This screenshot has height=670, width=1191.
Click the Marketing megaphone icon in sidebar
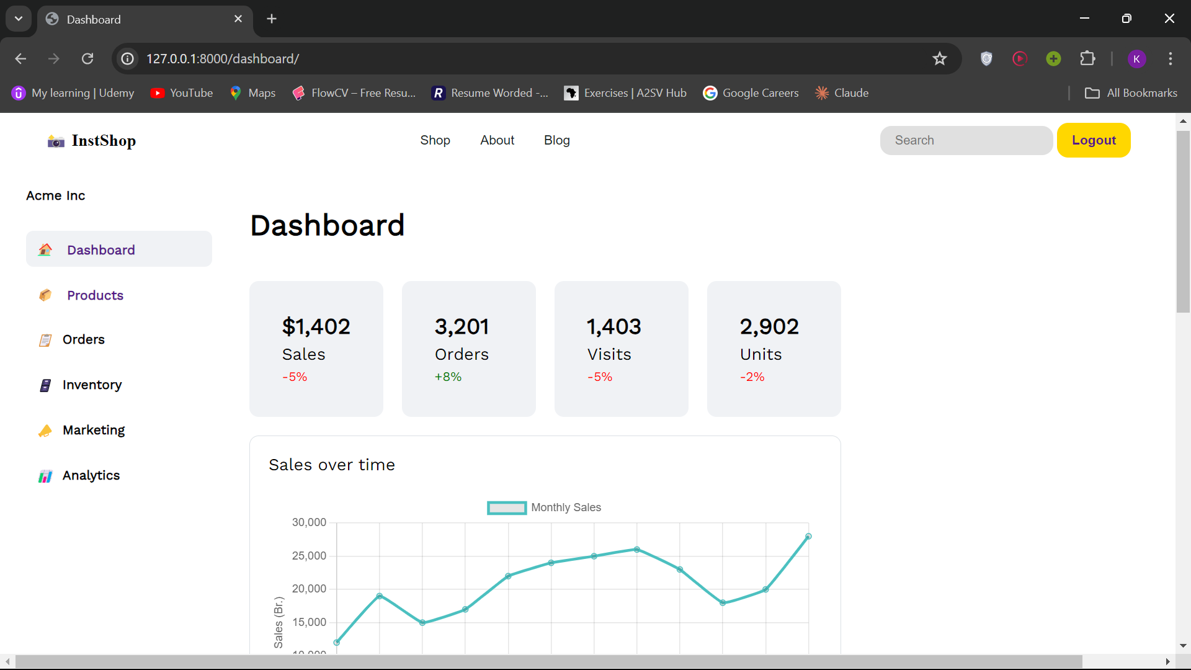pos(45,431)
